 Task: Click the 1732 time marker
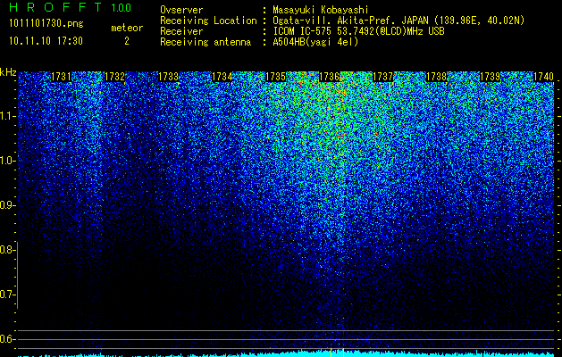pyautogui.click(x=114, y=77)
